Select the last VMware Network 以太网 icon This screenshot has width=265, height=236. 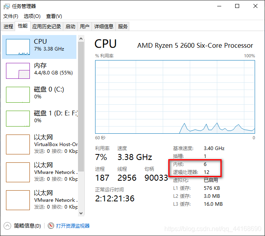tap(18, 200)
